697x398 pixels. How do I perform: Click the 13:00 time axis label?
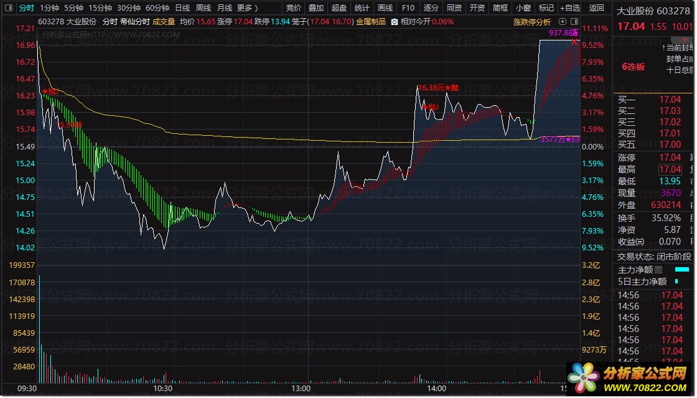pos(301,389)
